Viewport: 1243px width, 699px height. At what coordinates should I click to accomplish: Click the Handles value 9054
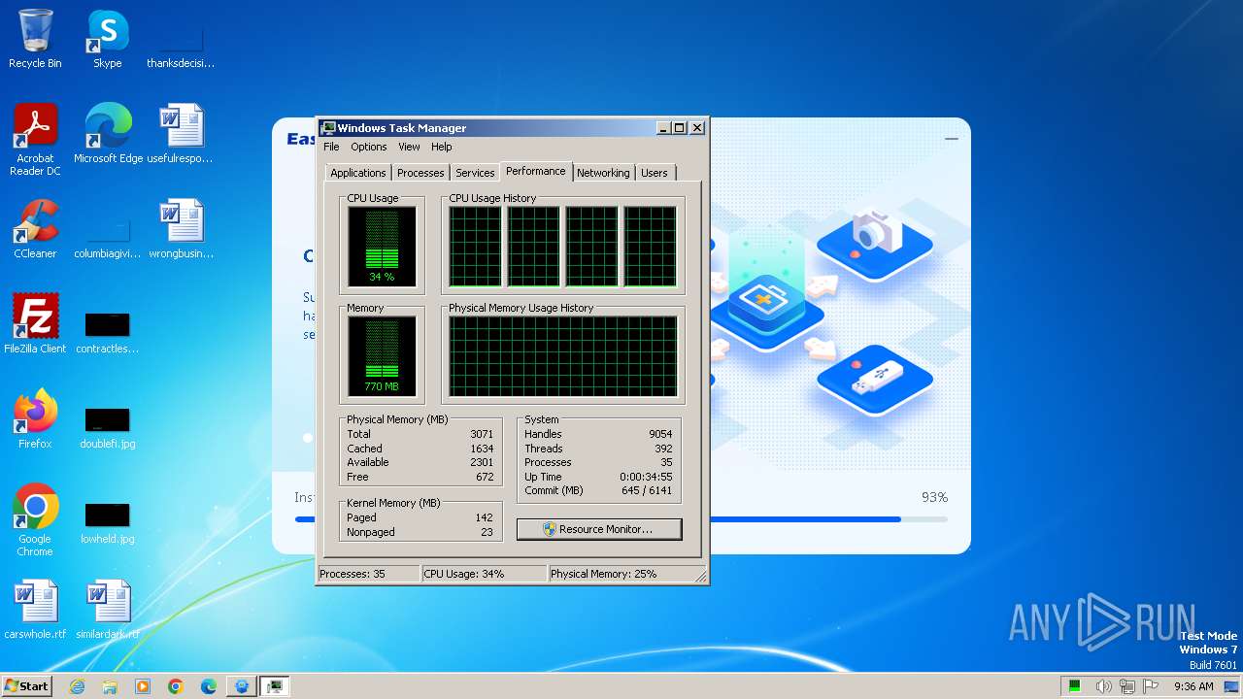coord(660,434)
